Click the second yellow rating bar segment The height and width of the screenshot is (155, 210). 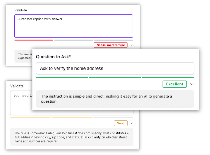click(x=72, y=118)
